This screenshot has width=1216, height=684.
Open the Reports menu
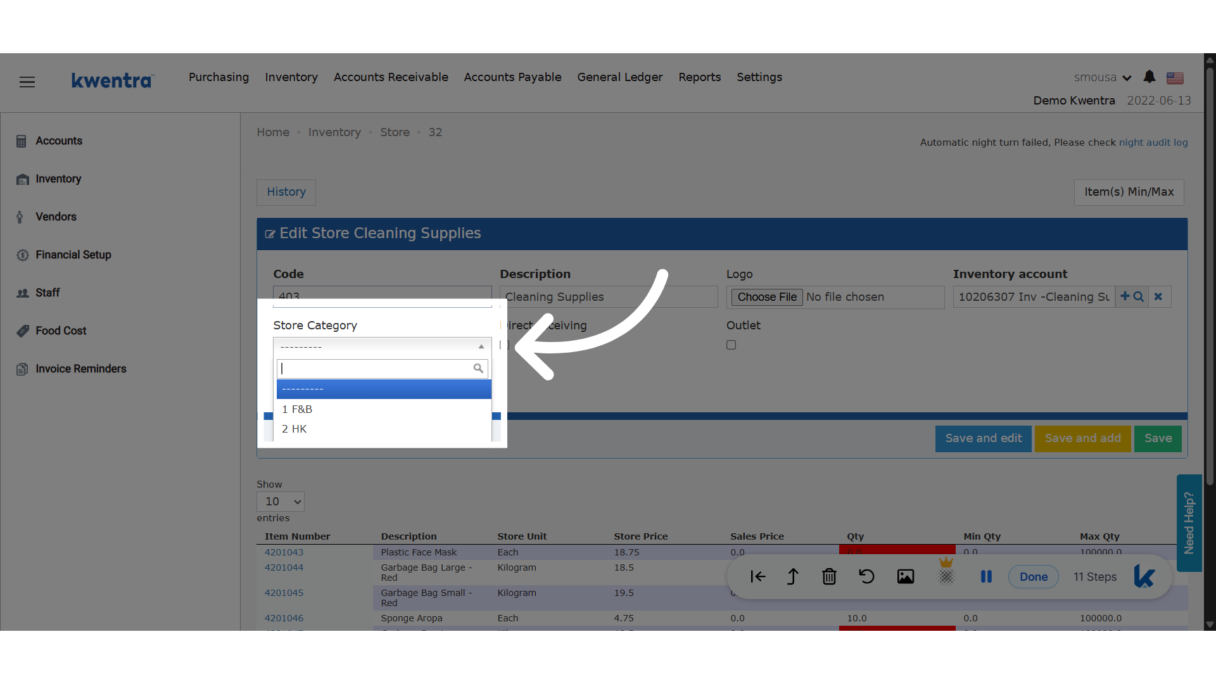pos(699,77)
